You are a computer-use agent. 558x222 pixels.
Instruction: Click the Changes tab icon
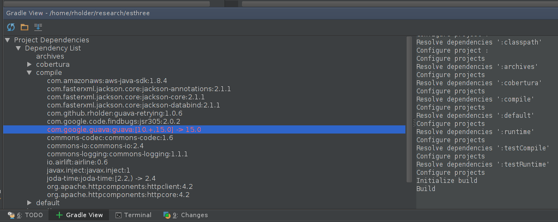tap(167, 215)
